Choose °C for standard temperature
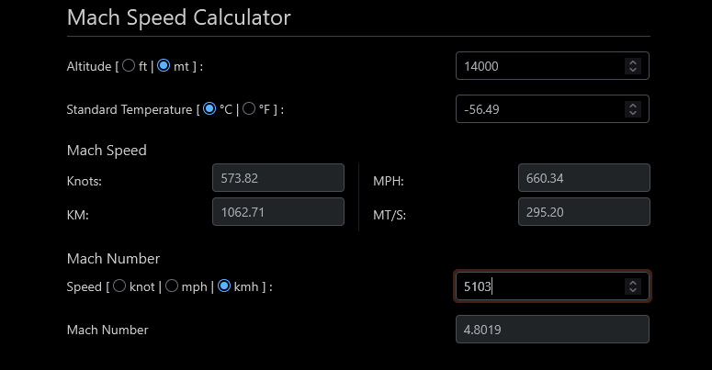Viewport: 712px width, 370px height. 209,109
